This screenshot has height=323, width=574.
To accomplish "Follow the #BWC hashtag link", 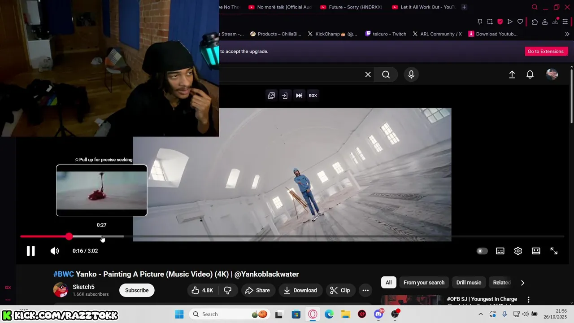I will point(64,274).
